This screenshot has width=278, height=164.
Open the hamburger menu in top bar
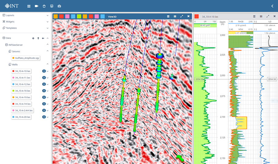[29, 6]
